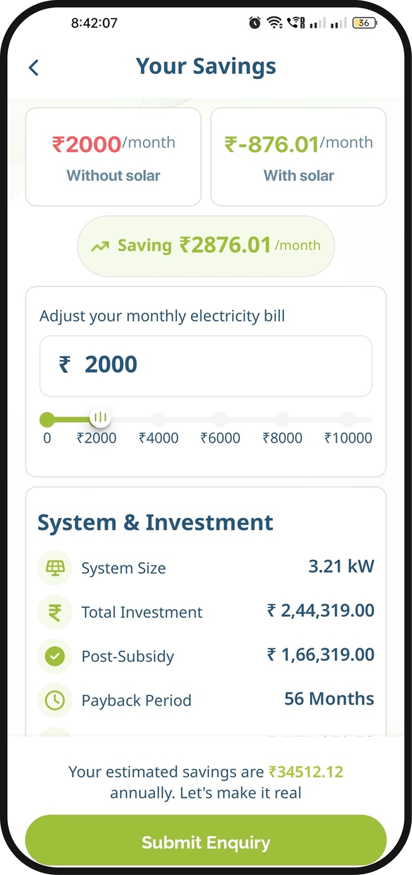412x875 pixels.
Task: Click the slider's zero start point
Action: (x=47, y=420)
